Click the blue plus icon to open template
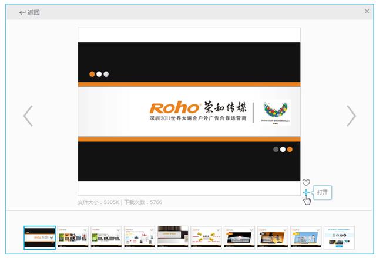The height and width of the screenshot is (258, 376). coord(306,193)
